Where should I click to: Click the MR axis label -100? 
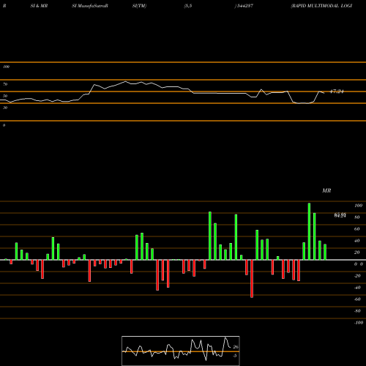359,323
